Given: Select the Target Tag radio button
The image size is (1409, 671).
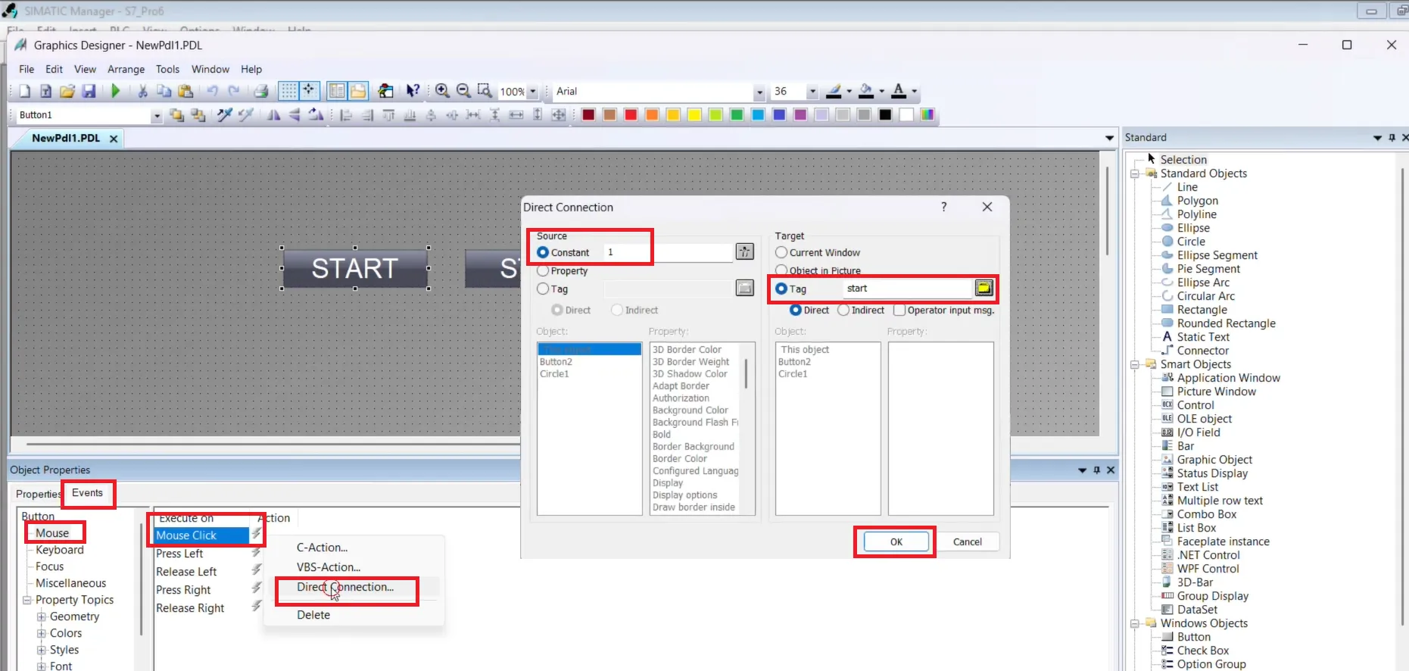Looking at the screenshot, I should point(781,289).
